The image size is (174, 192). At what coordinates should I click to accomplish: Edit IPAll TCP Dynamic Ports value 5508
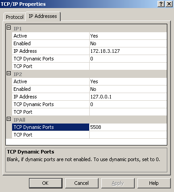pos(128,127)
